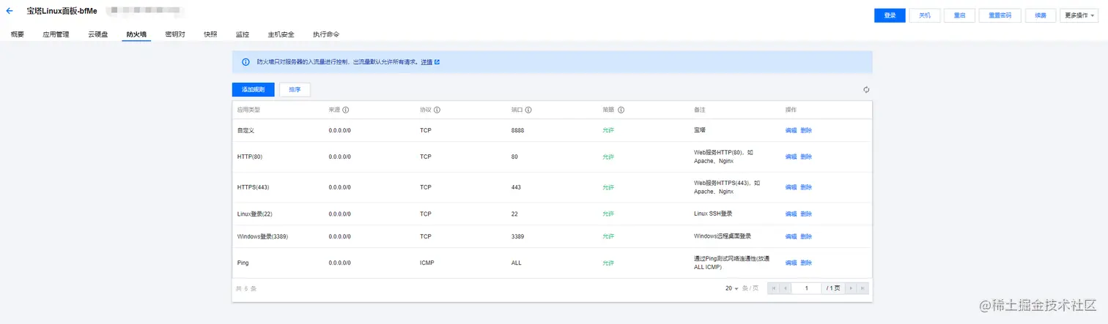This screenshot has height=324, width=1108.
Task: Open the 20 条/页 page-size dropdown
Action: [732, 288]
